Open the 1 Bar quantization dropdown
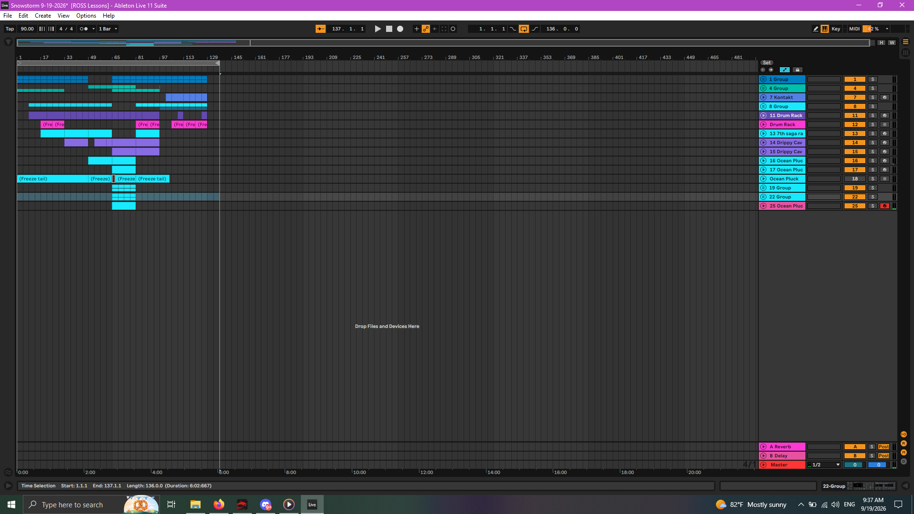Viewport: 914px width, 514px height. click(108, 29)
